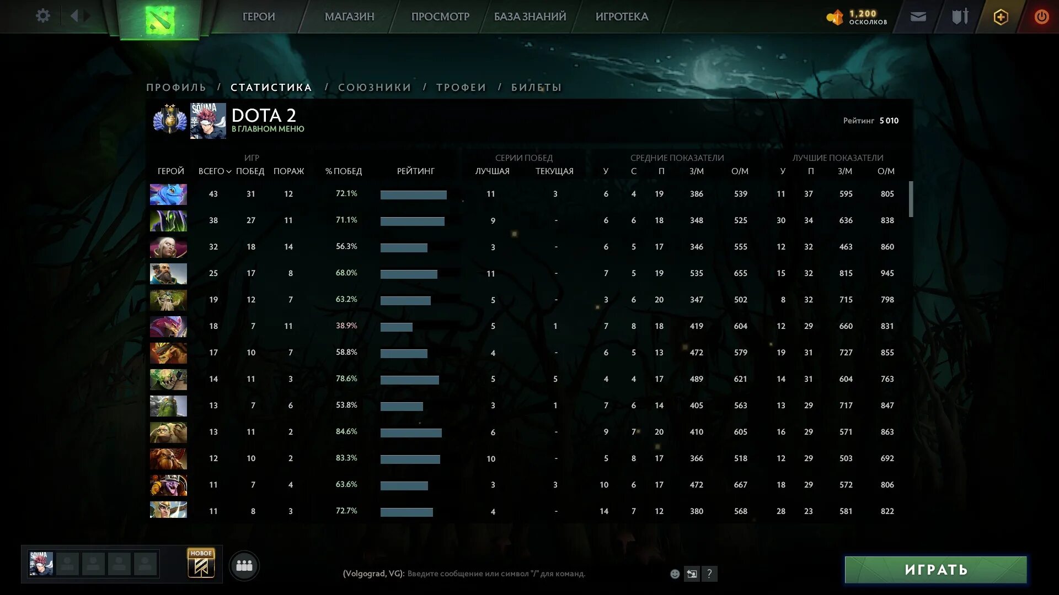Click the back navigation arrow

point(74,16)
